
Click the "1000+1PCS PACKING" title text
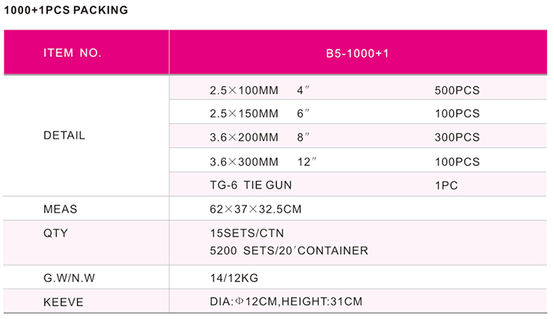click(x=66, y=10)
